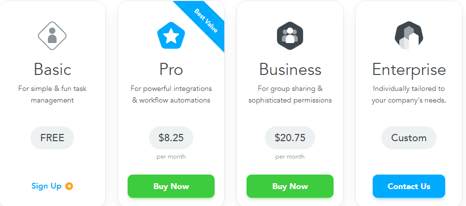Click the Custom pricing badge

[408, 138]
